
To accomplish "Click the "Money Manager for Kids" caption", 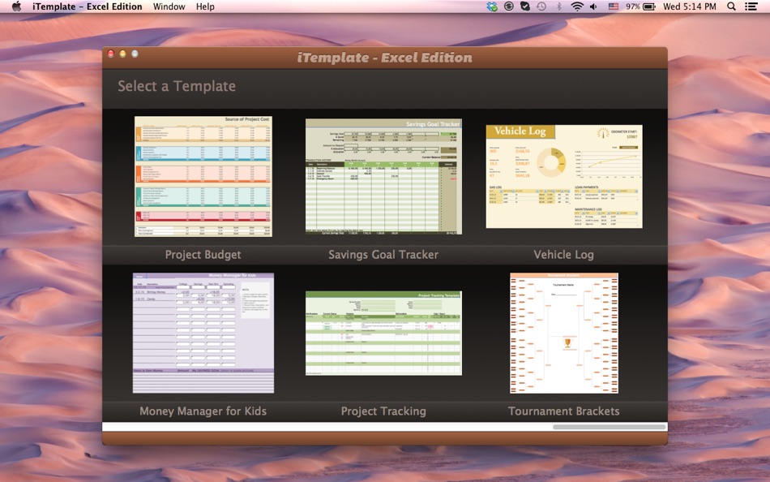I will click(203, 411).
